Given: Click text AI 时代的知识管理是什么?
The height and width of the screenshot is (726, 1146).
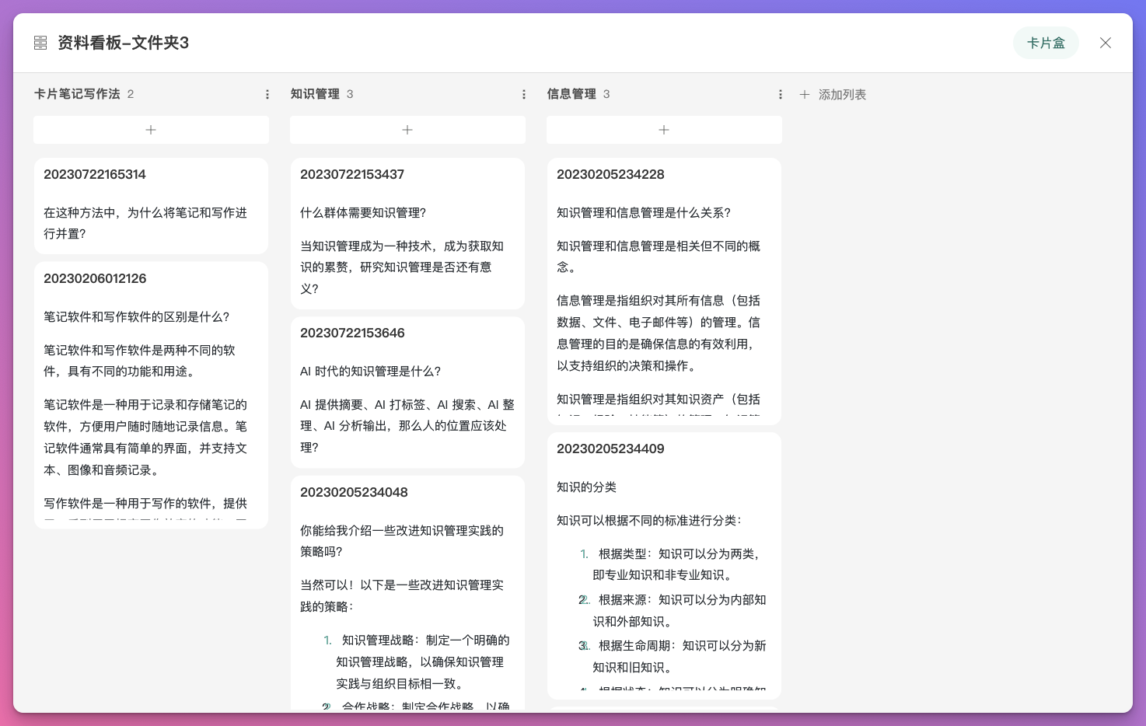Looking at the screenshot, I should [370, 371].
